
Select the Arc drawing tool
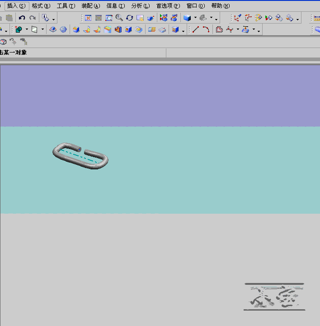tap(206, 30)
